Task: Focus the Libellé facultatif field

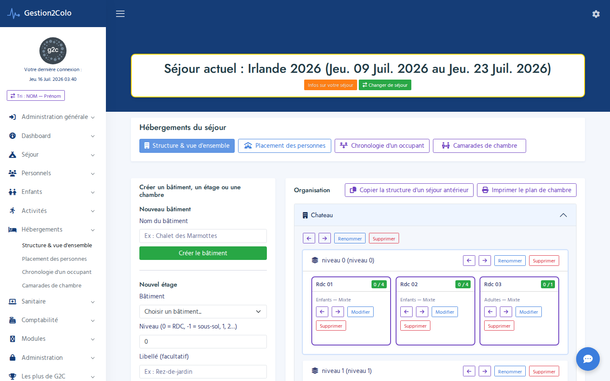Action: [203, 372]
